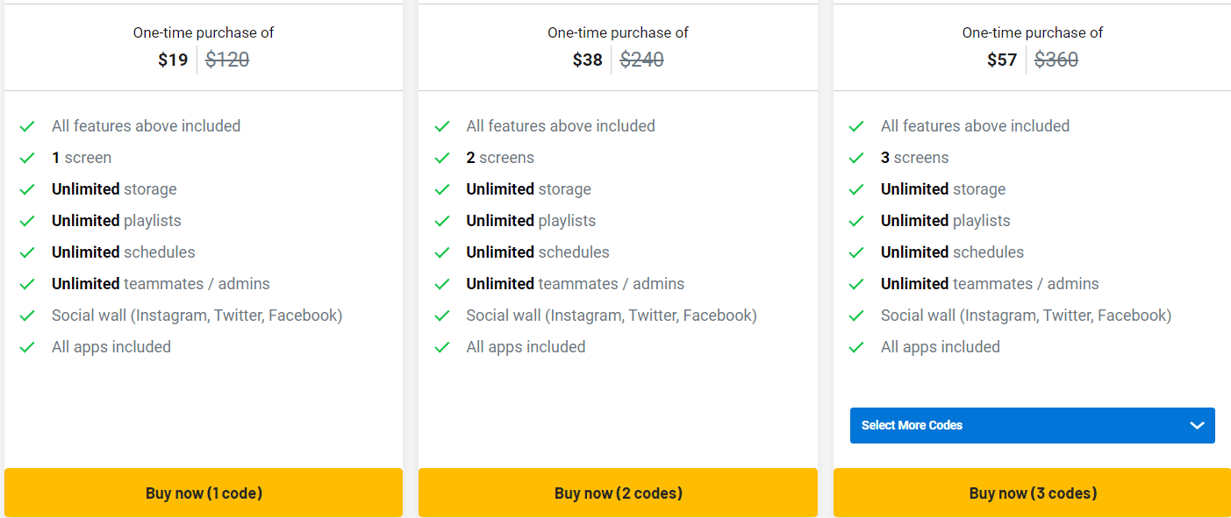Click the crossed-out $240 price
Viewport: 1231px width, 518px height.
click(641, 59)
